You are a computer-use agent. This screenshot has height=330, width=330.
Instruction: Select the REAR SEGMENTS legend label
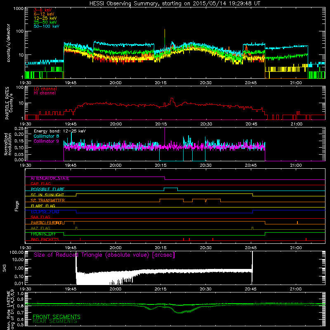(55, 321)
